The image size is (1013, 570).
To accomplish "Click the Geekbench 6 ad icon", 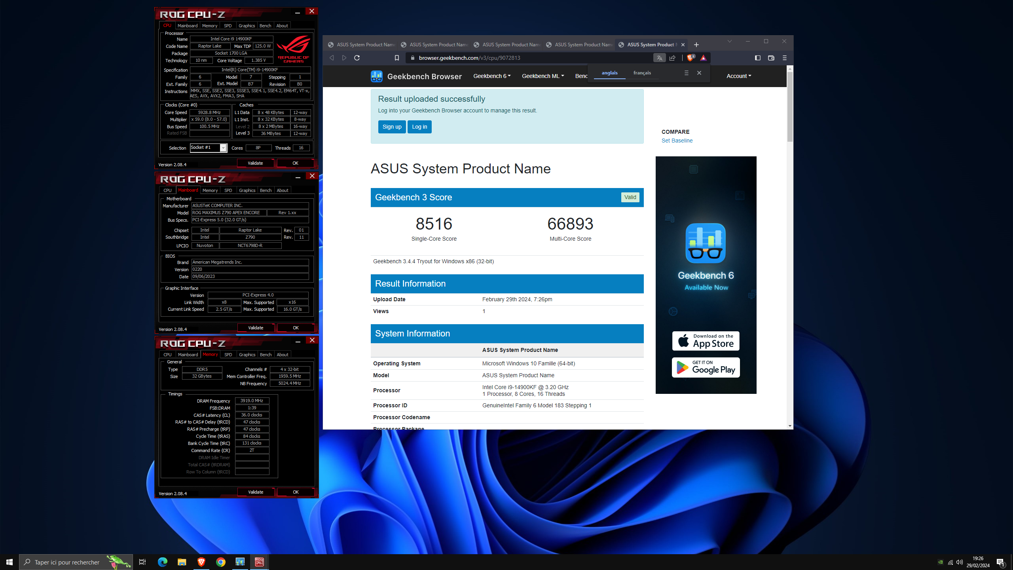I will (706, 243).
